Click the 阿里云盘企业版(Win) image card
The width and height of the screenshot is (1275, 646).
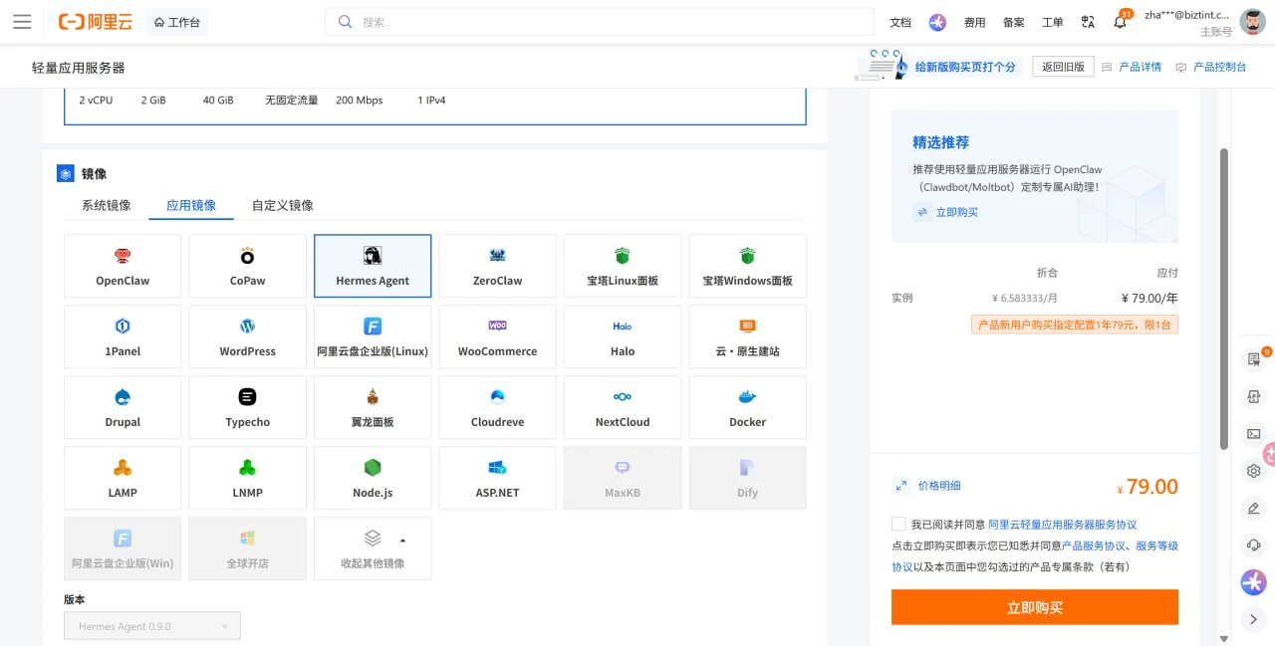click(x=123, y=548)
